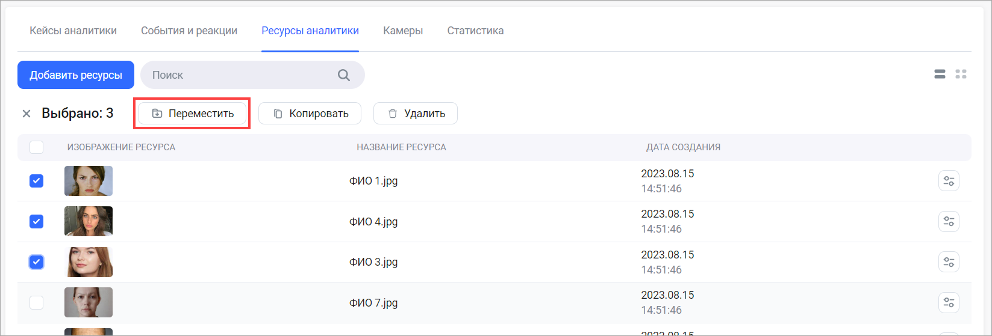Open settings icon for ФИО 4.jpg
The width and height of the screenshot is (992, 336).
coord(949,222)
